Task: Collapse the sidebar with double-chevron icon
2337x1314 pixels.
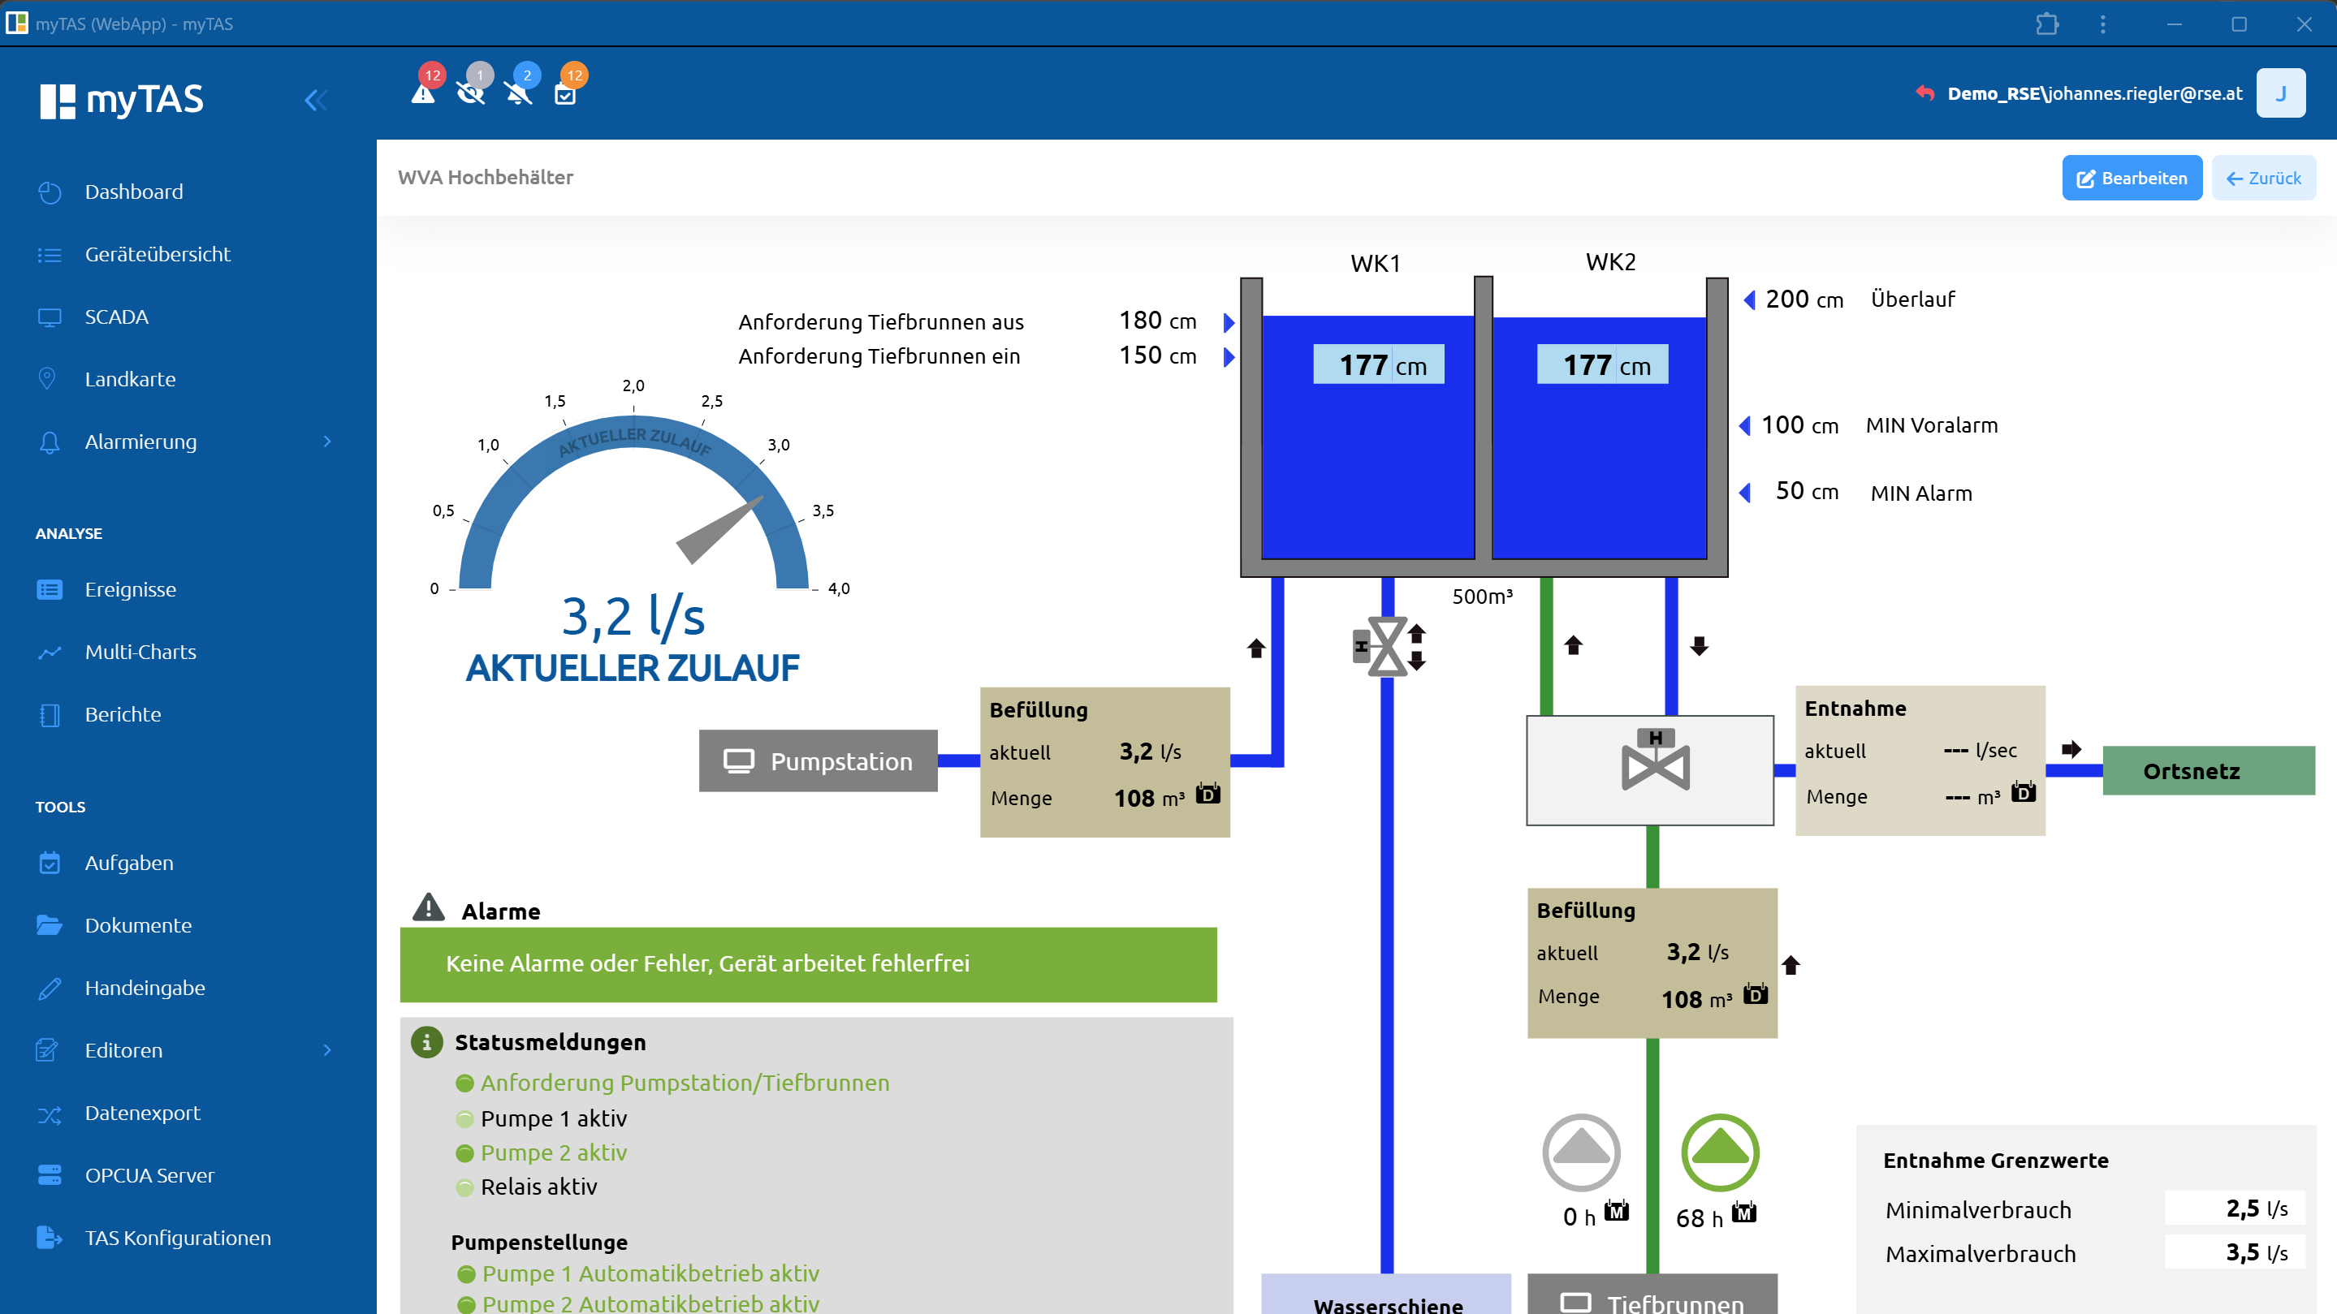Action: 315,100
